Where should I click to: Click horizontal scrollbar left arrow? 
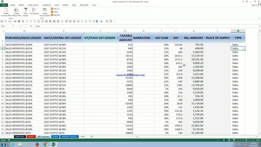click(x=137, y=137)
